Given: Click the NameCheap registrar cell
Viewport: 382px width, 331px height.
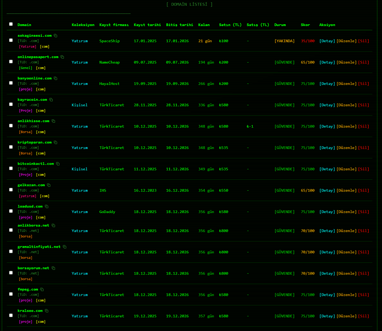Looking at the screenshot, I should coord(110,62).
